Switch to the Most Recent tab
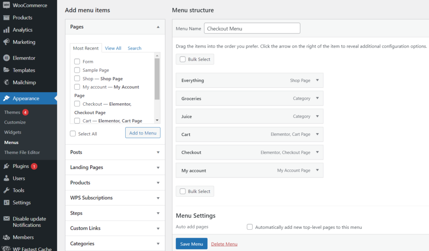 [85, 48]
